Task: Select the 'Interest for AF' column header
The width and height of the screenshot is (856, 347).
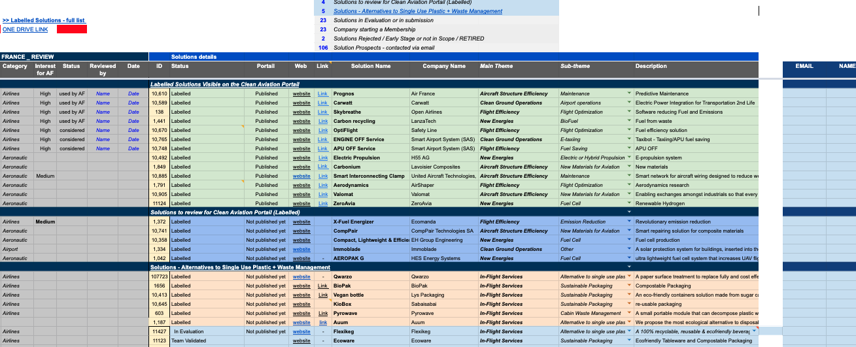Action: 45,70
